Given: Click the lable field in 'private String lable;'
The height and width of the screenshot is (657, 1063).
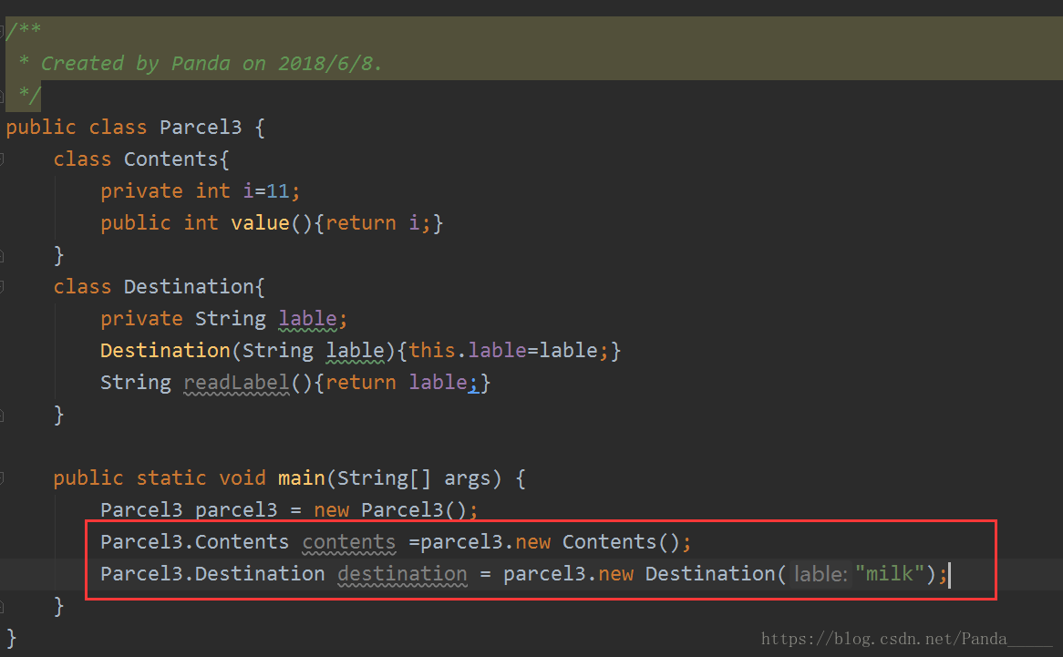Looking at the screenshot, I should (x=308, y=319).
